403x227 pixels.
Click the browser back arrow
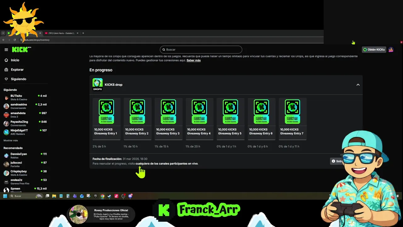coord(3,40)
